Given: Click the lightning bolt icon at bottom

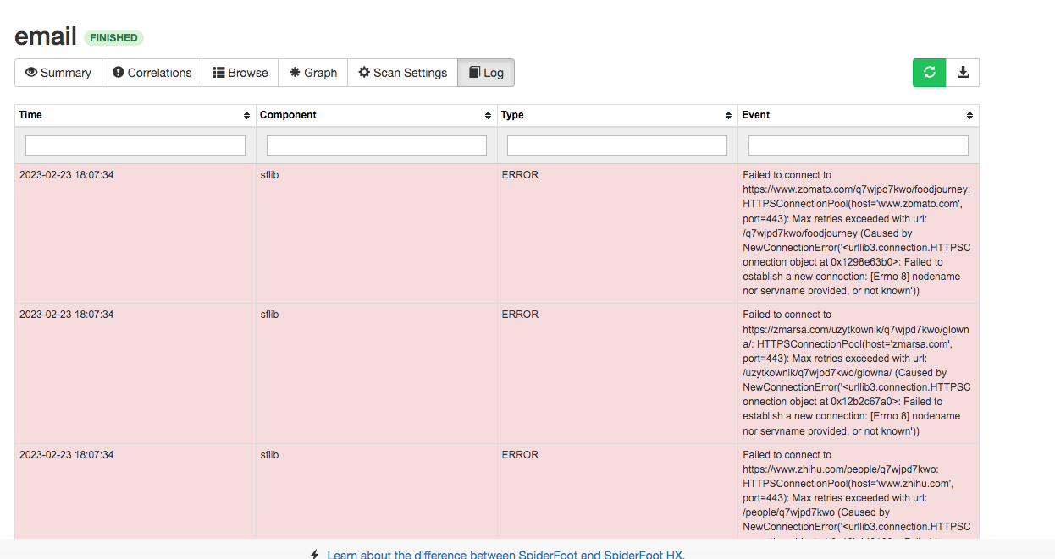Looking at the screenshot, I should 314,554.
